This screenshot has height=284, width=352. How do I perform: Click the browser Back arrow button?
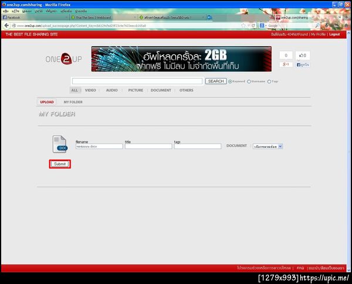tap(6, 26)
